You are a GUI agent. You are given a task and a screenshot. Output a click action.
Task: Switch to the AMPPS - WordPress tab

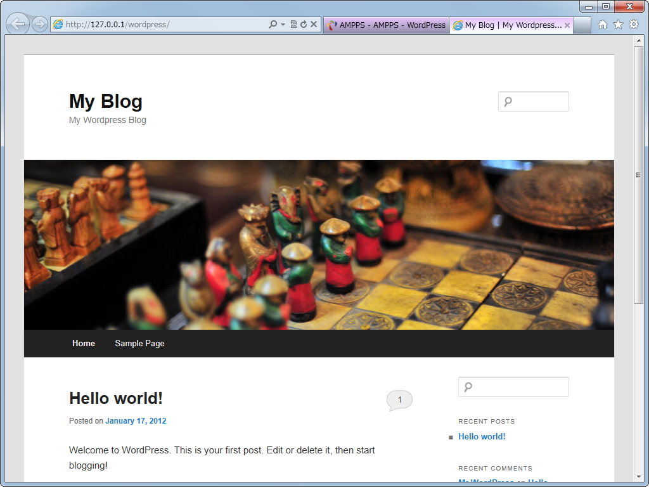point(386,25)
